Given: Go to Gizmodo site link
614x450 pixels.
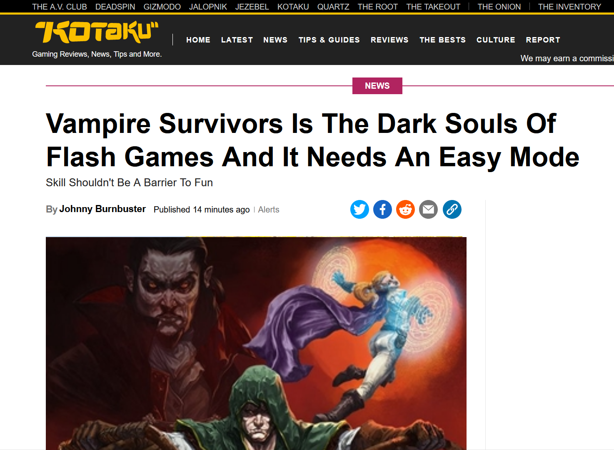Looking at the screenshot, I should coord(162,7).
